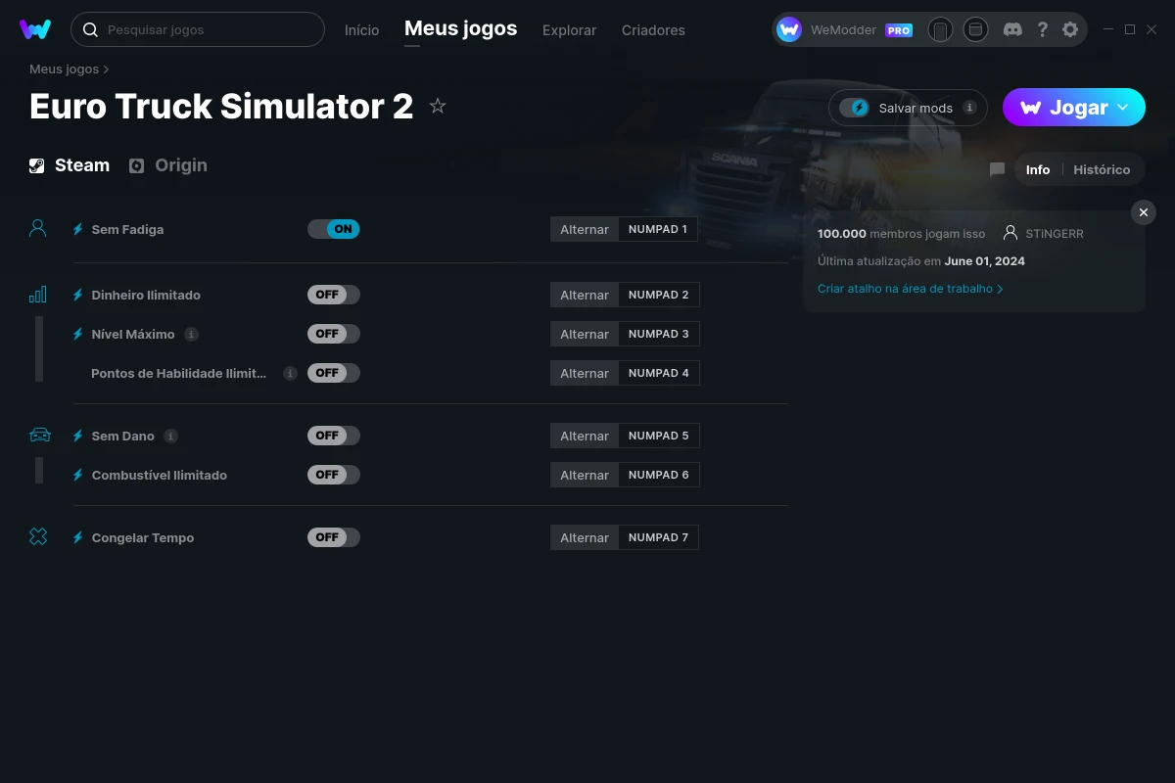Open the help question mark icon
1175x783 pixels.
click(x=1042, y=29)
